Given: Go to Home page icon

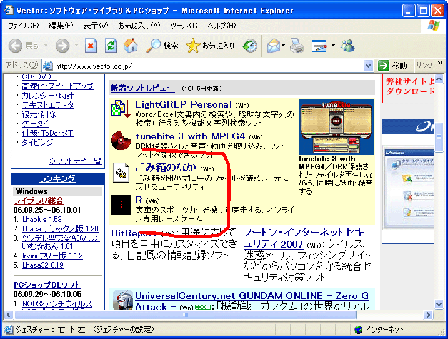Looking at the screenshot, I should click(131, 46).
